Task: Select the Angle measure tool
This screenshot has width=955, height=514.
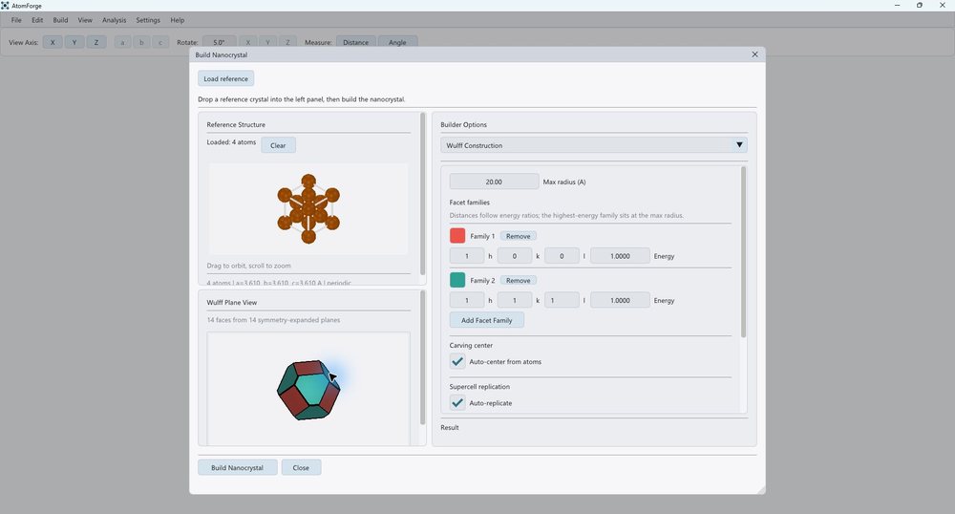Action: tap(397, 42)
